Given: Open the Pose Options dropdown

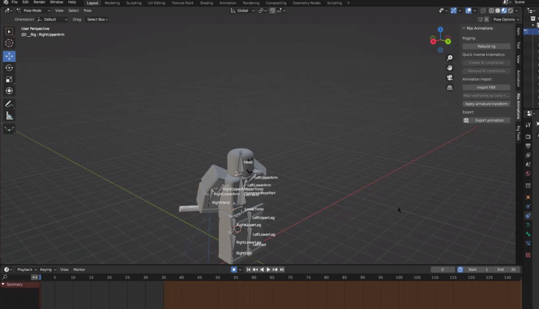Looking at the screenshot, I should (x=506, y=19).
